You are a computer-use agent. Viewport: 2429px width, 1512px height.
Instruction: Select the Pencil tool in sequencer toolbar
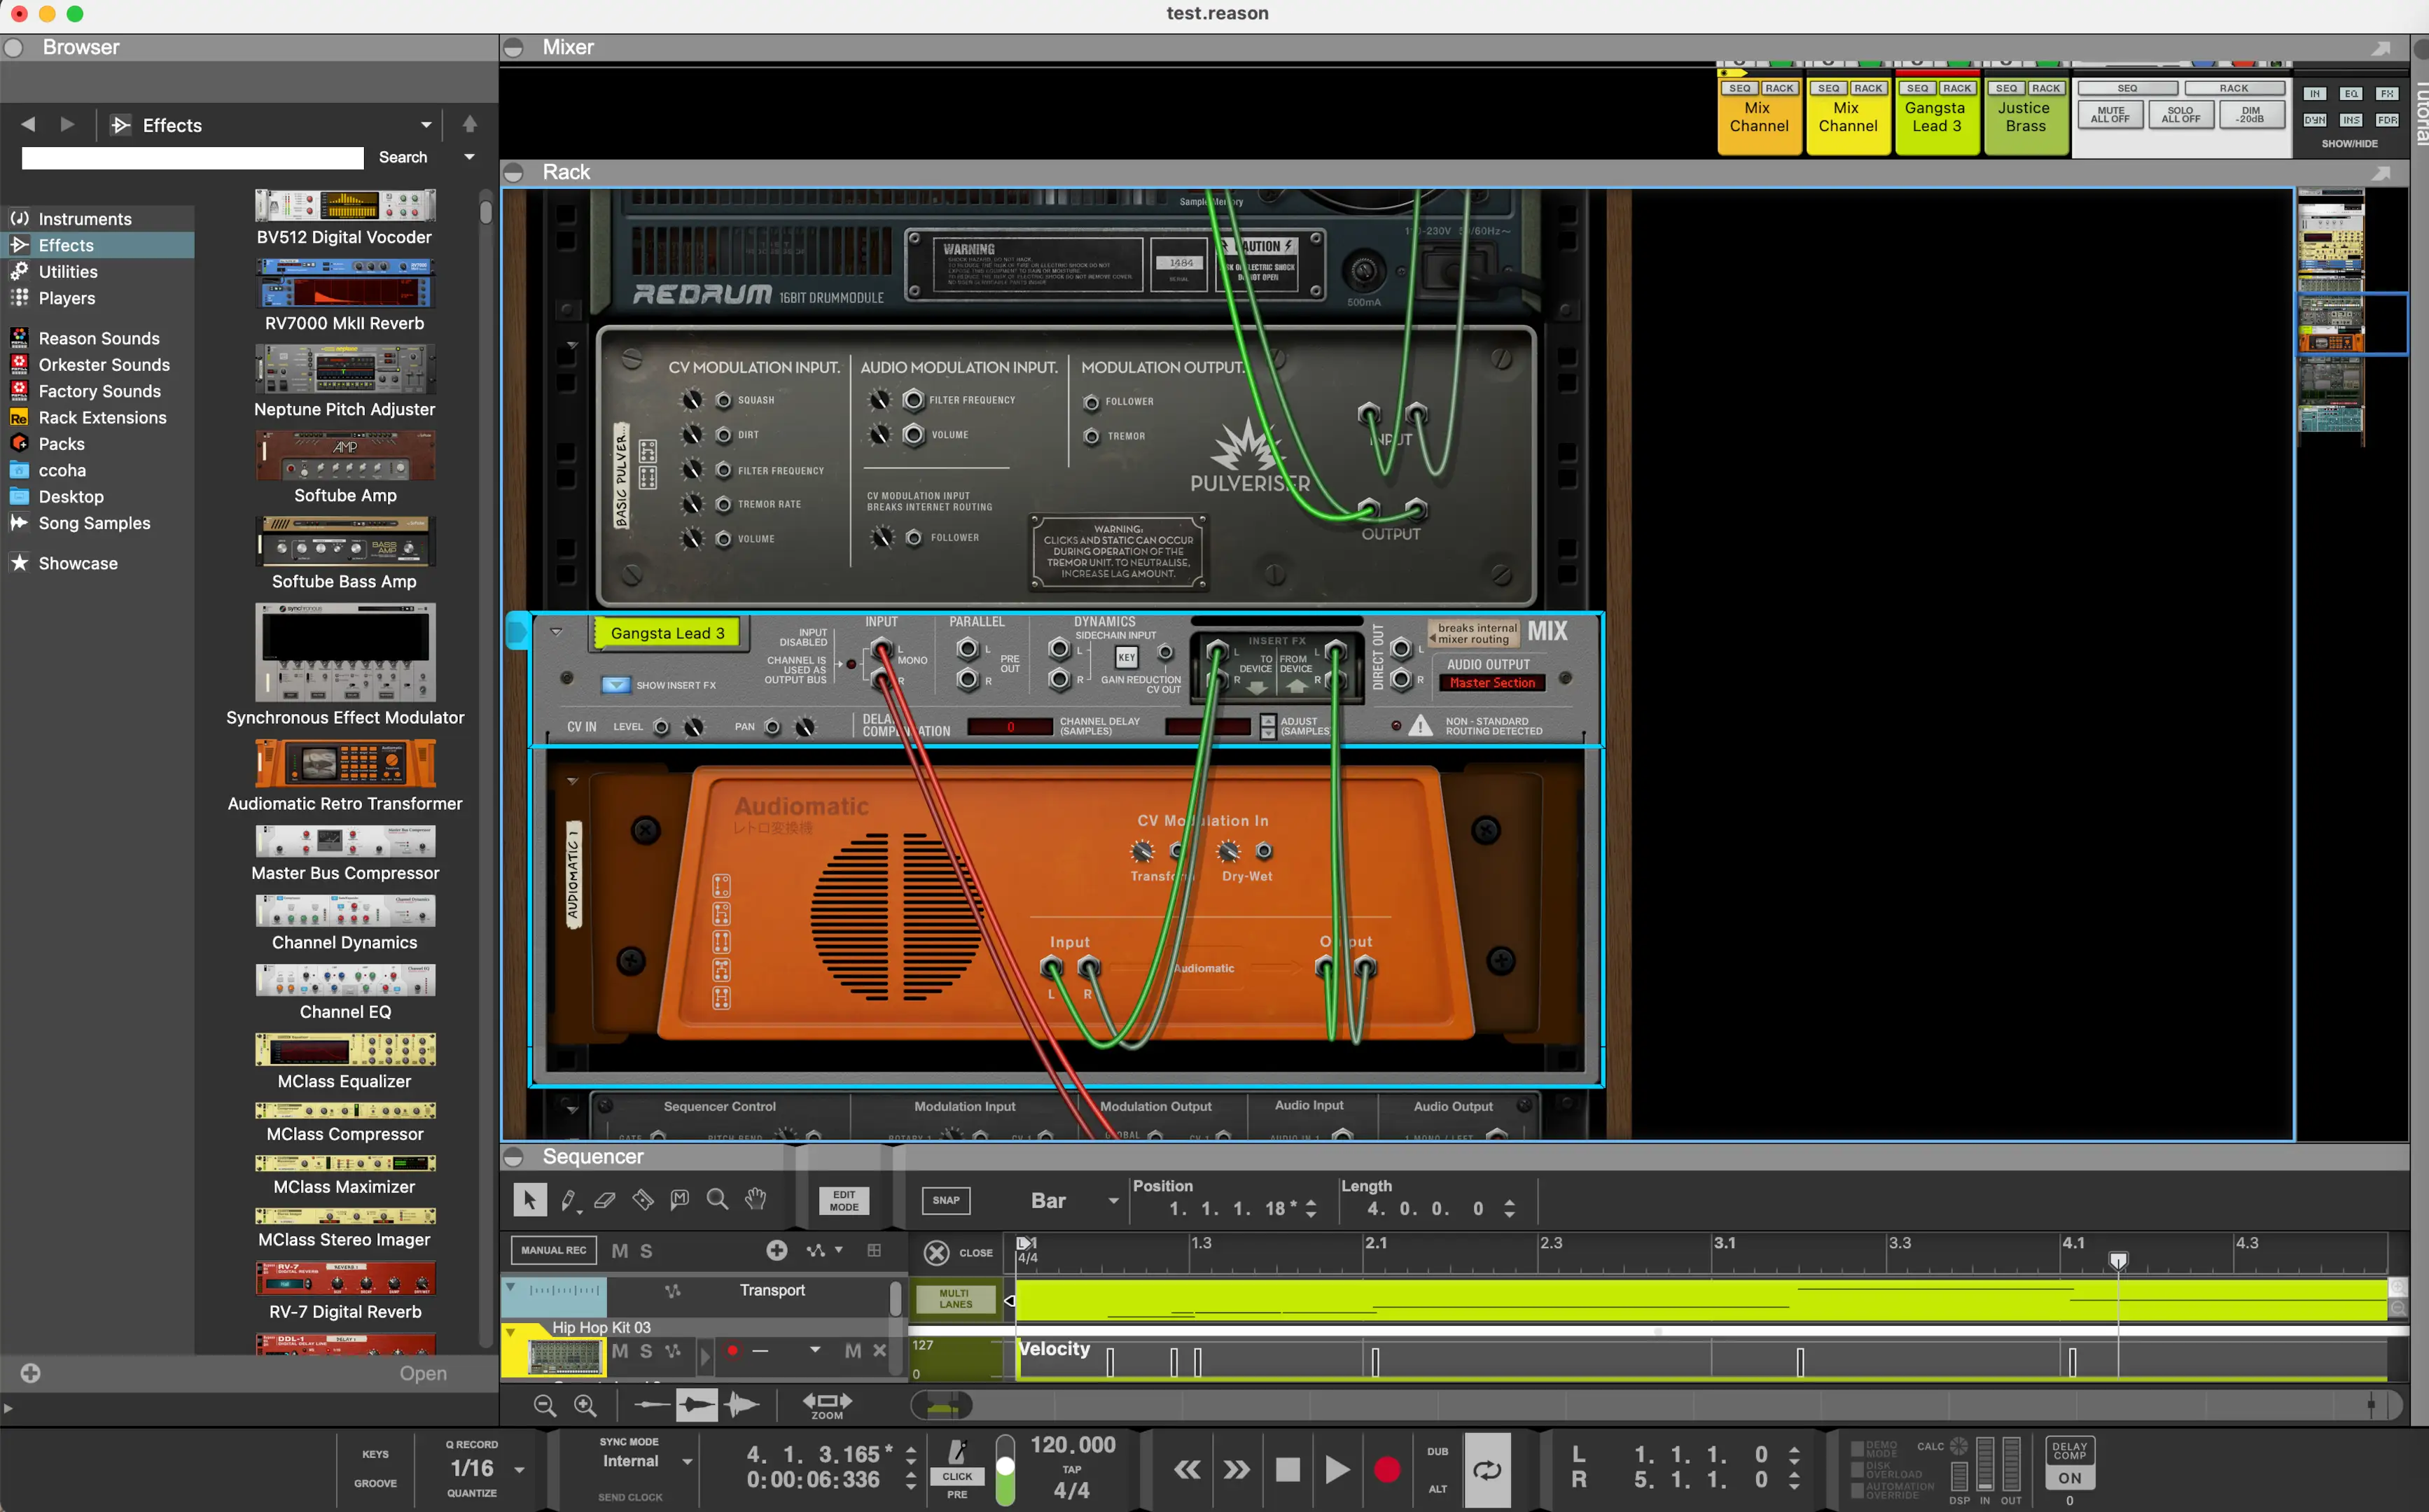[568, 1199]
